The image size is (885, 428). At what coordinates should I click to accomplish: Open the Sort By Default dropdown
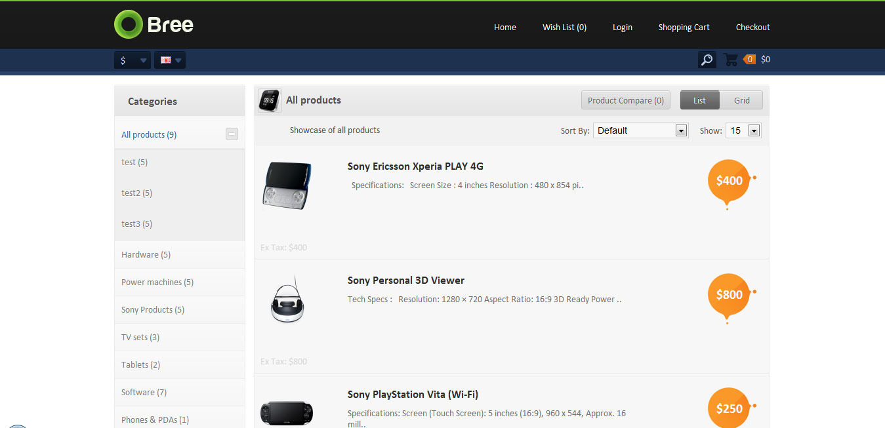[x=640, y=130]
